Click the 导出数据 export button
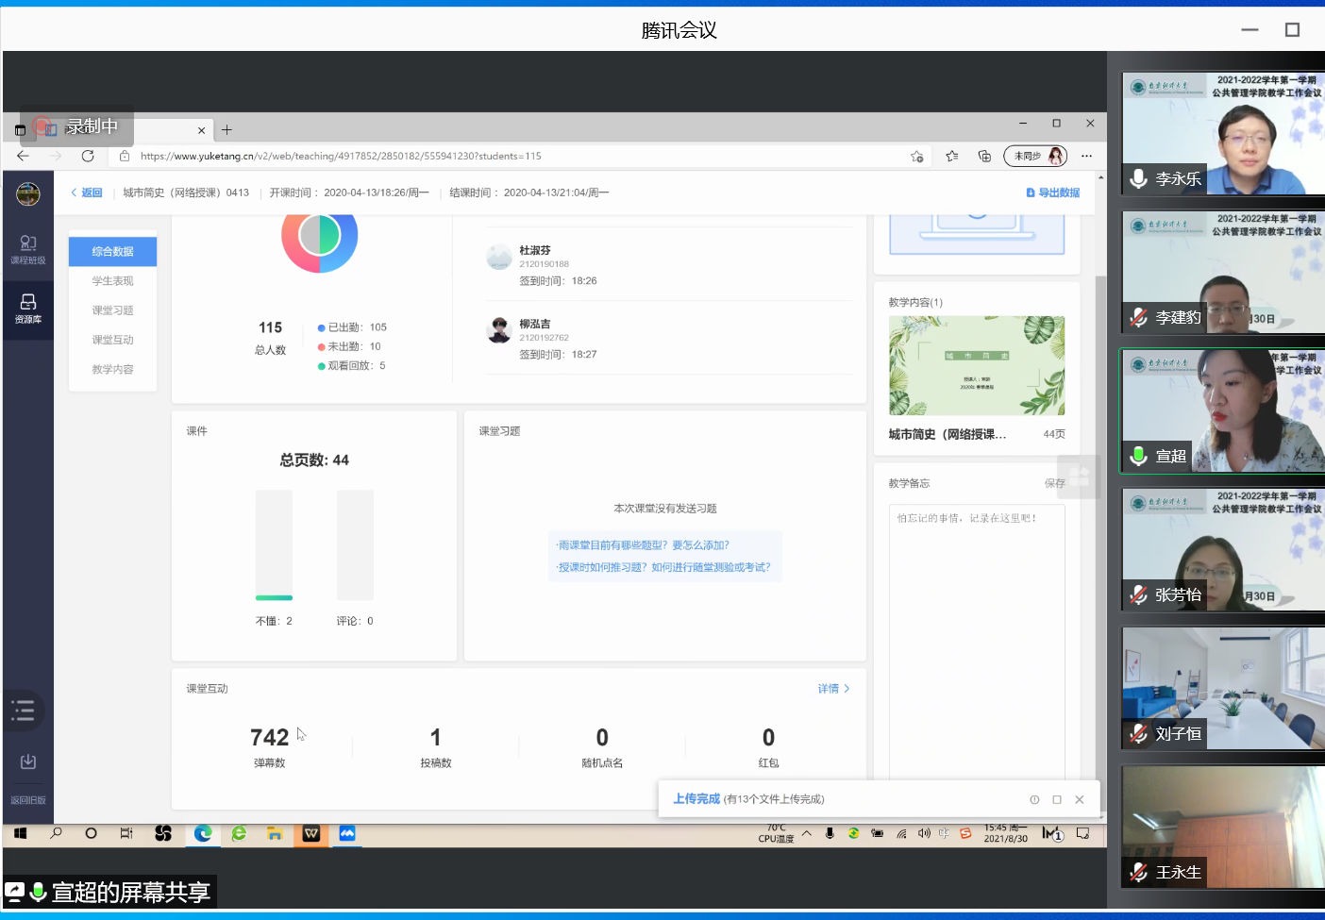 (1052, 192)
